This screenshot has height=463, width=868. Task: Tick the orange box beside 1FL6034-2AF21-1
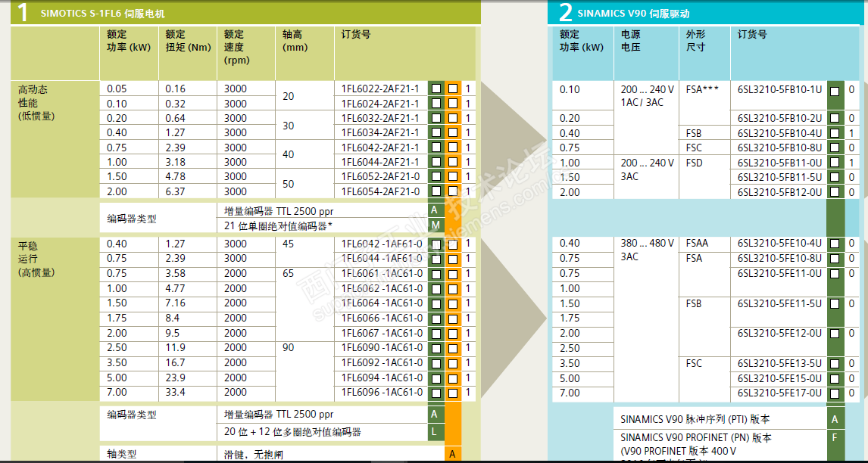coord(453,132)
